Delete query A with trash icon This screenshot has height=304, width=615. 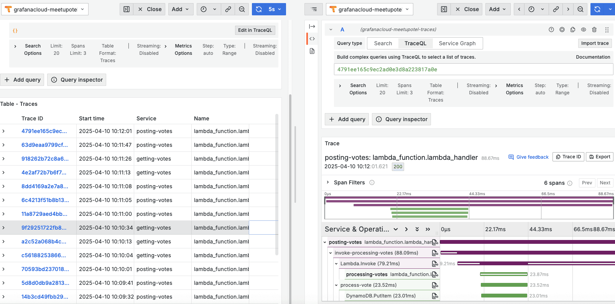(x=594, y=30)
